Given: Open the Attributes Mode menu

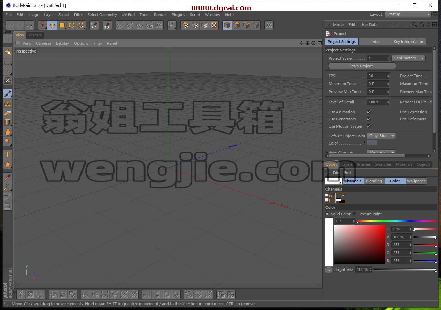Looking at the screenshot, I should coord(338,25).
